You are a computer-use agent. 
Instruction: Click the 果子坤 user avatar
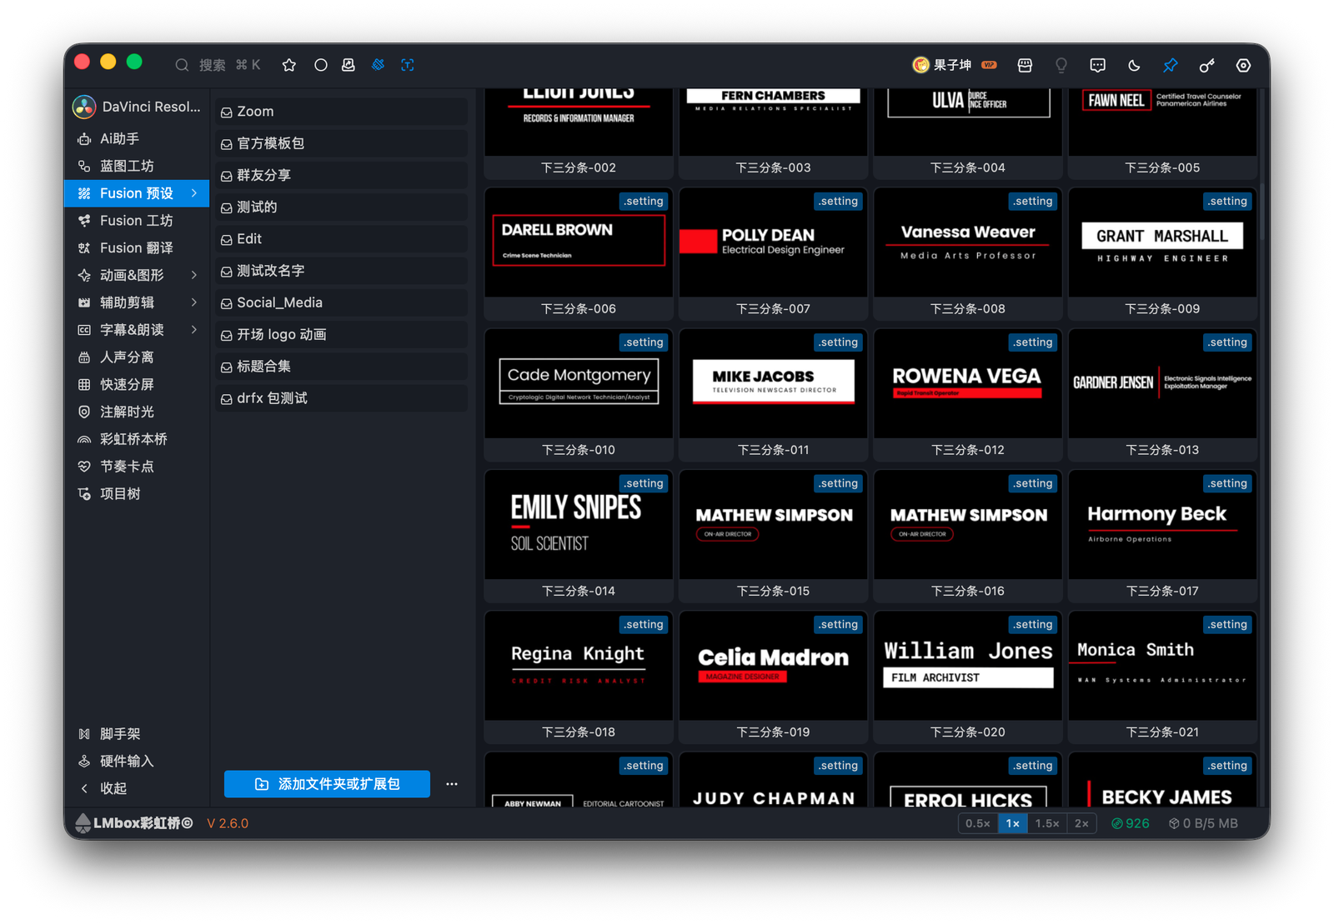coord(920,65)
